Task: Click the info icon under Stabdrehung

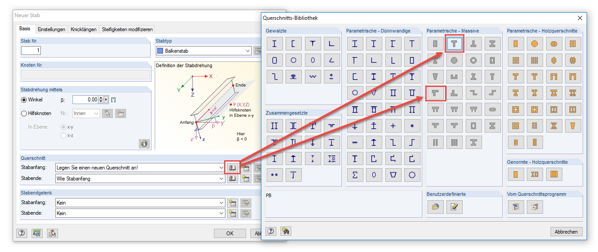Action: point(144,143)
